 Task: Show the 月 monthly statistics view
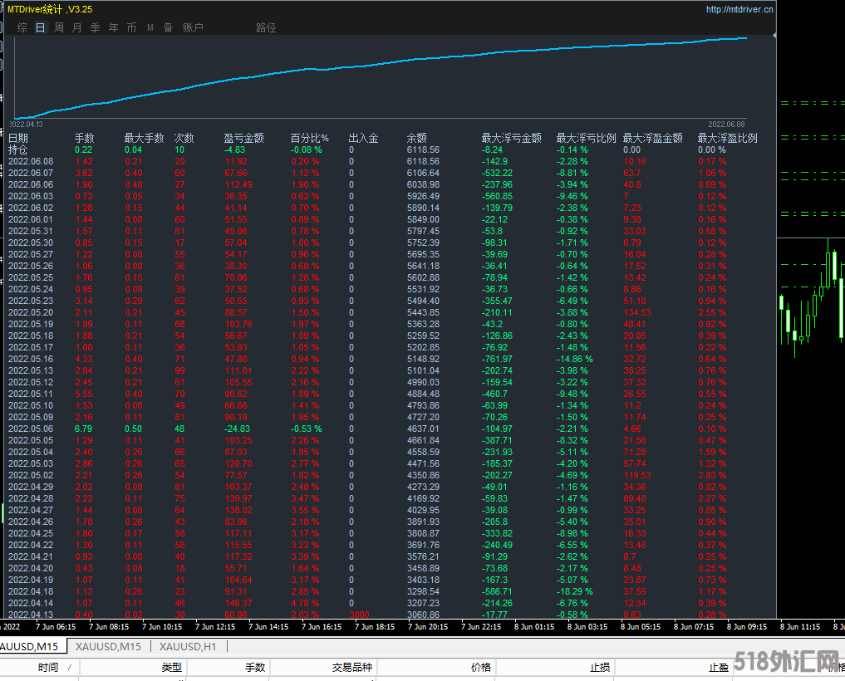(77, 27)
